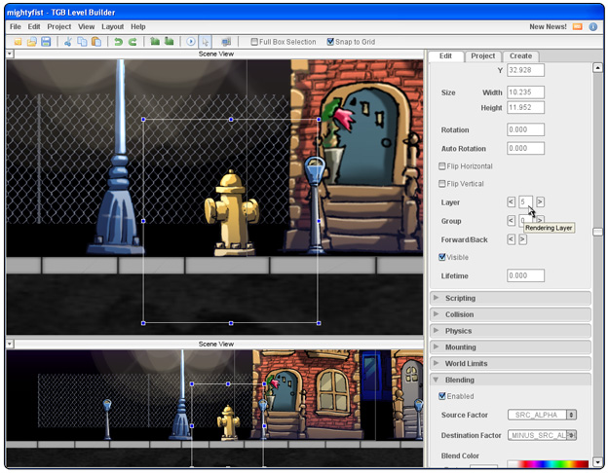The width and height of the screenshot is (609, 473).
Task: Click the blue info icon
Action: point(593,27)
